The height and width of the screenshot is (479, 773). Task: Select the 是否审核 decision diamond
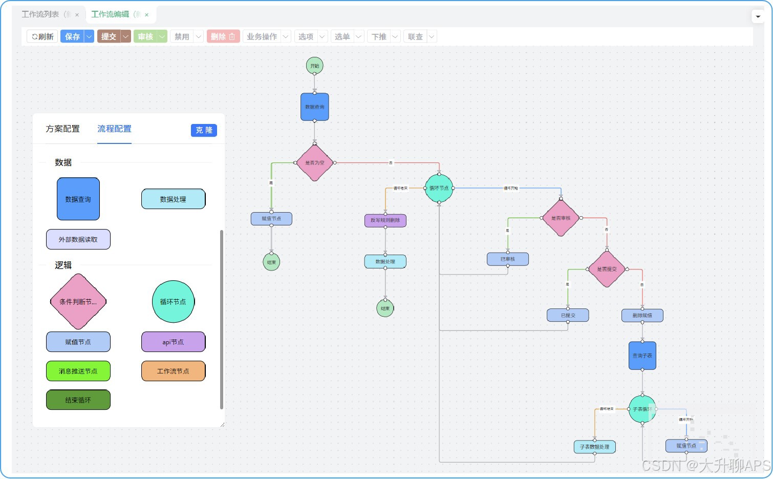click(x=561, y=218)
